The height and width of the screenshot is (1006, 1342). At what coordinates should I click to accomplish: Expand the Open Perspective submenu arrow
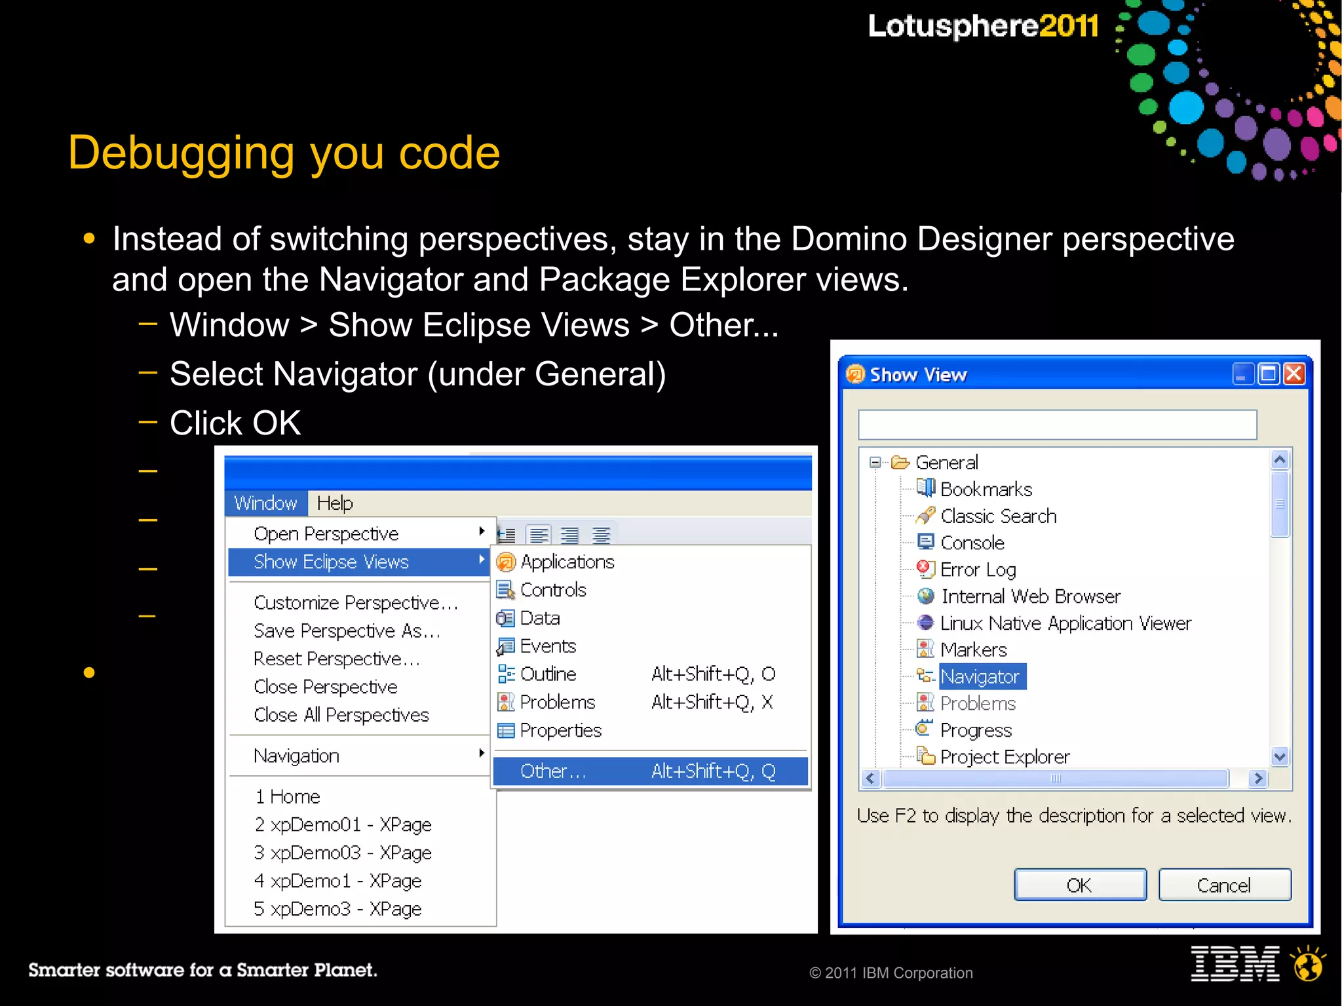coord(482,532)
